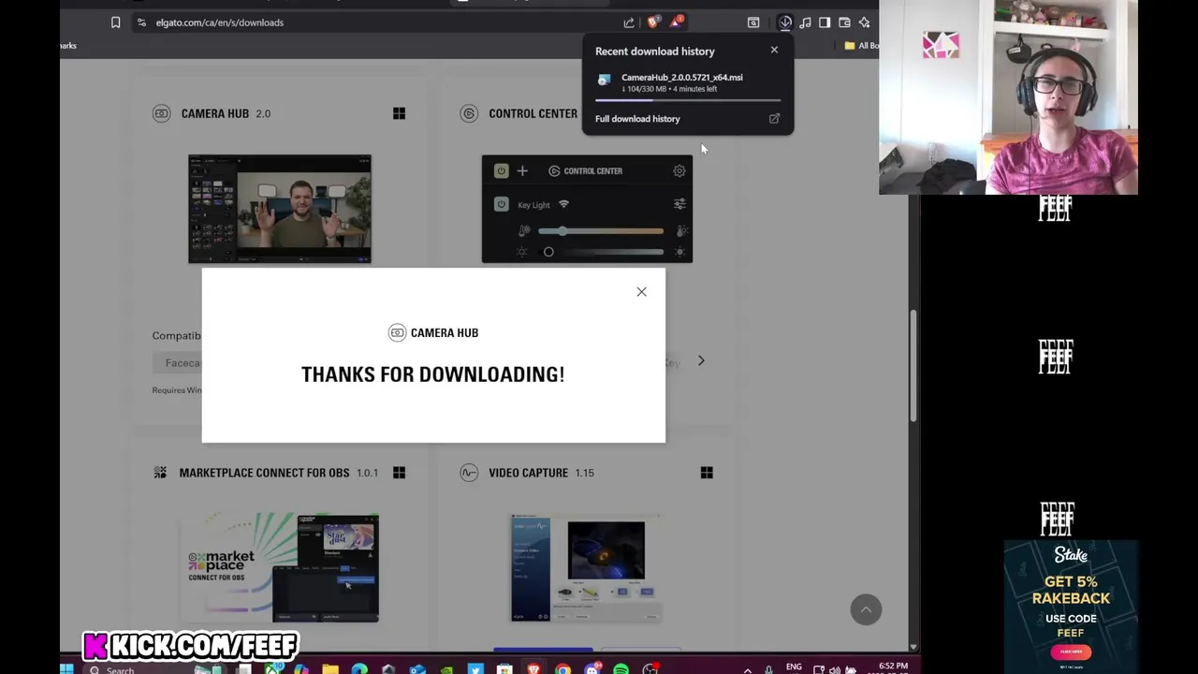The height and width of the screenshot is (674, 1198).
Task: Open File Explorer from the taskbar
Action: (x=330, y=669)
